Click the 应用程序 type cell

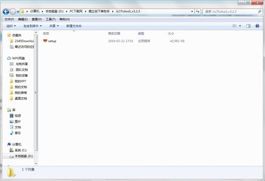pyautogui.click(x=144, y=41)
